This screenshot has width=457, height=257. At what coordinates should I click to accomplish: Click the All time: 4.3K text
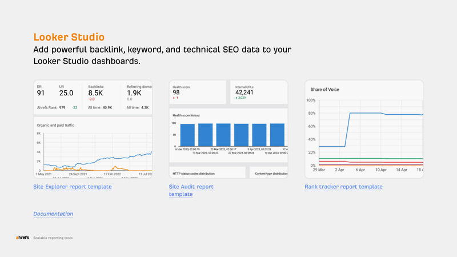[x=138, y=107]
